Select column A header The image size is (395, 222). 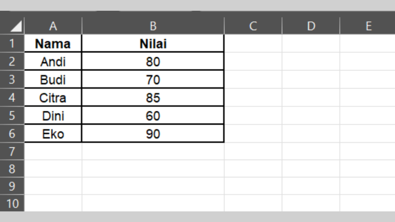click(53, 26)
